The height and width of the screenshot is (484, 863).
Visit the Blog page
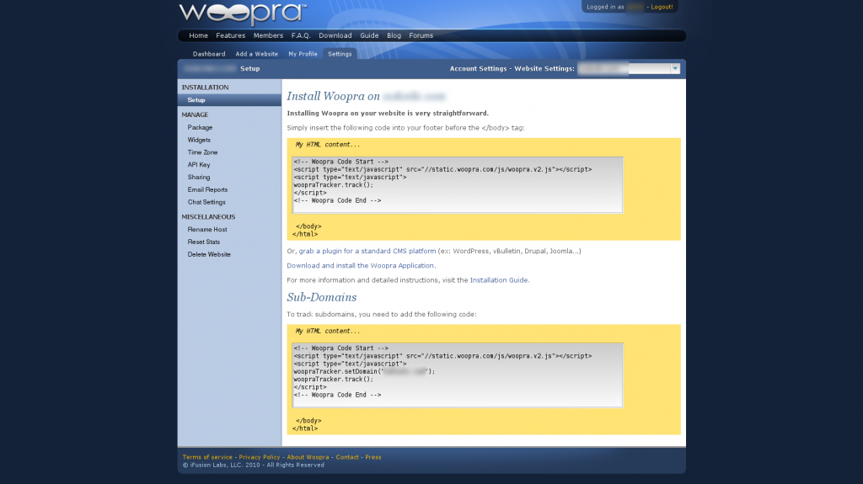pyautogui.click(x=394, y=35)
